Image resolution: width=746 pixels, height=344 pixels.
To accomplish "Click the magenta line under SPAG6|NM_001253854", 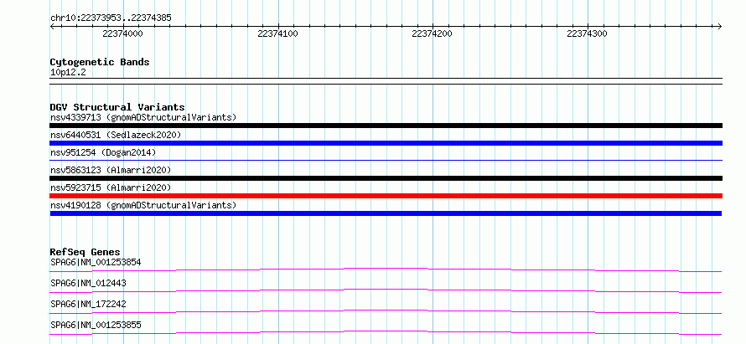I will 386,270.
